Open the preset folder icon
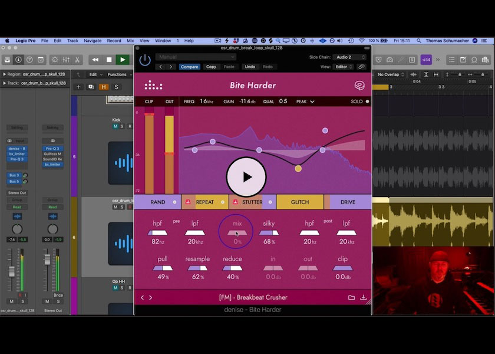The width and height of the screenshot is (495, 354). [x=351, y=297]
